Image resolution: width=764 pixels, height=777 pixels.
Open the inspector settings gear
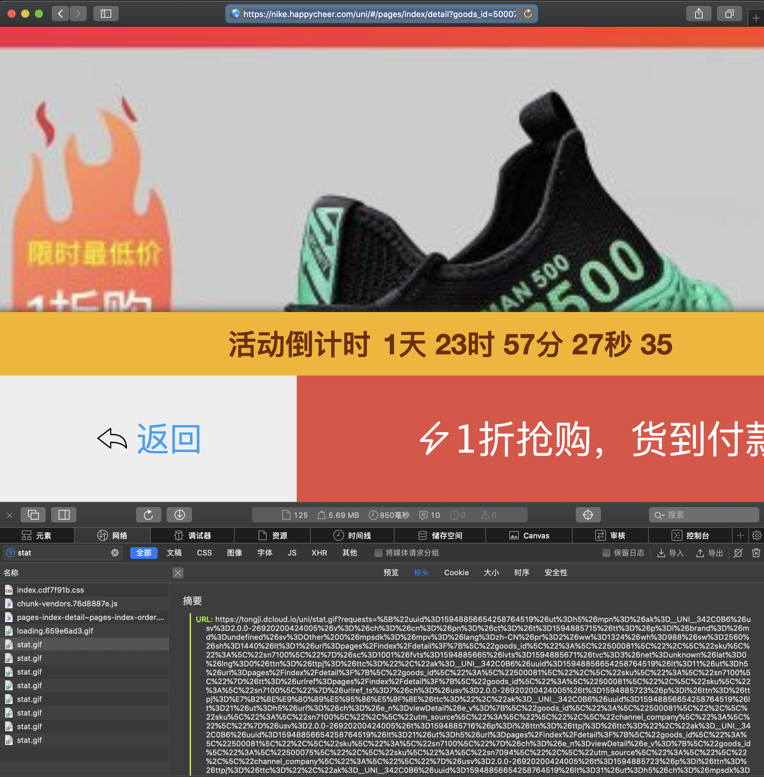point(756,536)
